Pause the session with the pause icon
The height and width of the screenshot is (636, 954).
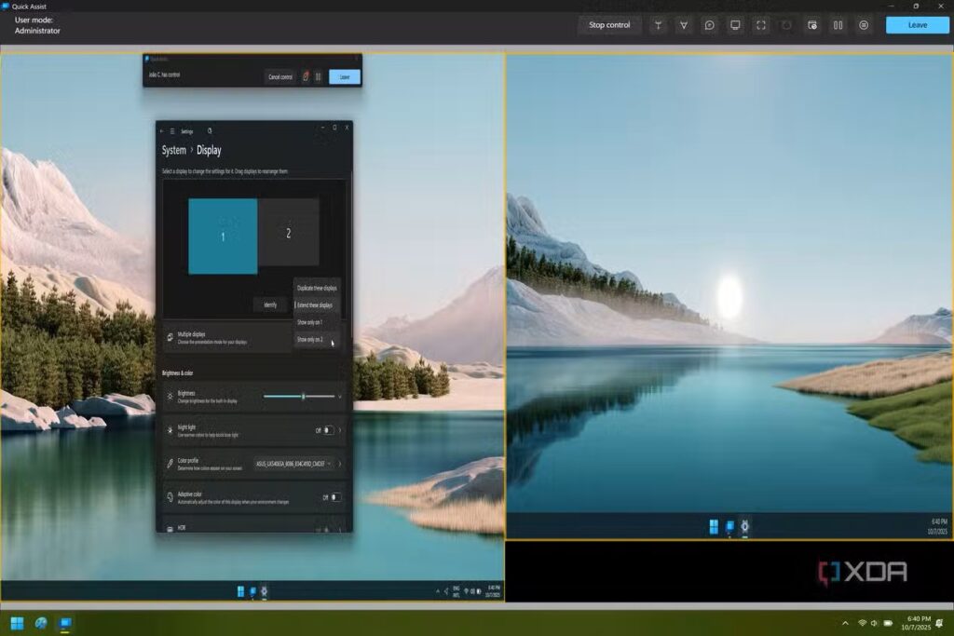tap(838, 25)
